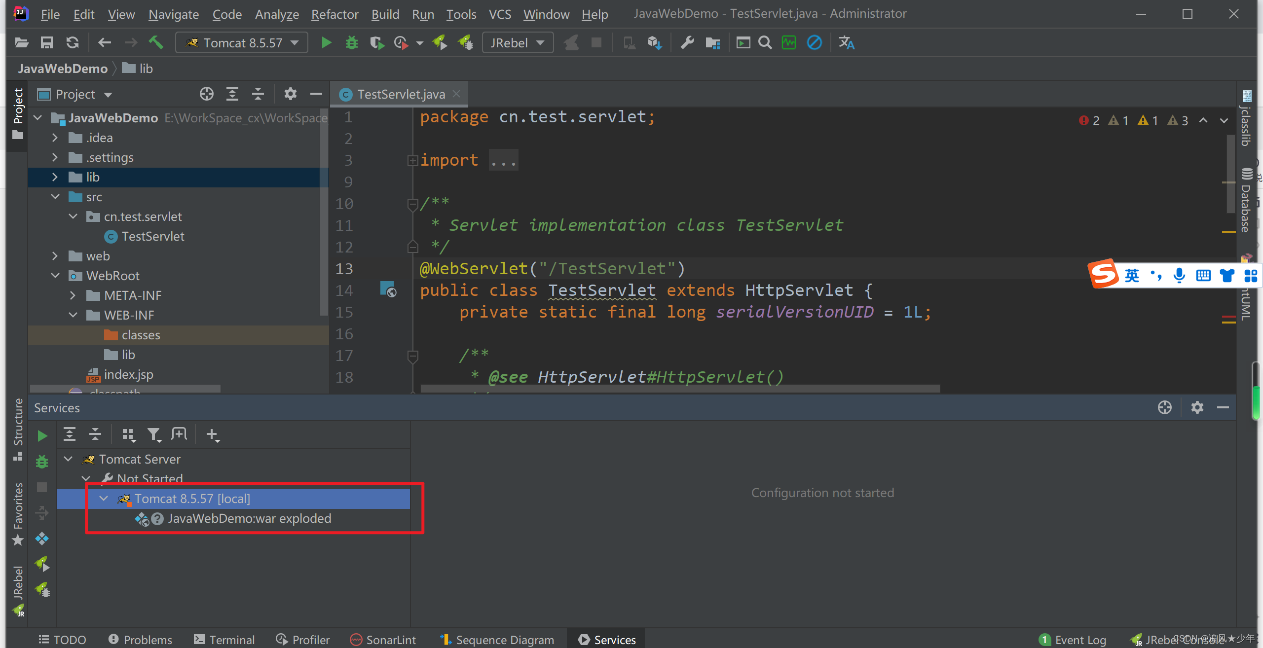Run with JRebel rocket icon in toolbar
Image resolution: width=1263 pixels, height=648 pixels.
pyautogui.click(x=440, y=43)
